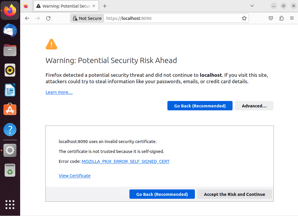Image resolution: width=298 pixels, height=216 pixels.
Task: Bookmark this page with the star icon
Action: click(x=244, y=18)
